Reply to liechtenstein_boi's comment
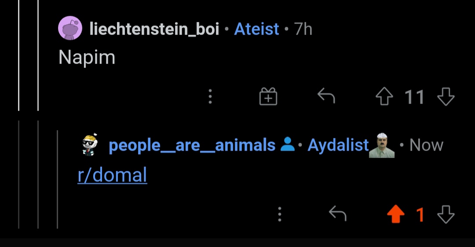The height and width of the screenshot is (247, 475). (x=326, y=96)
